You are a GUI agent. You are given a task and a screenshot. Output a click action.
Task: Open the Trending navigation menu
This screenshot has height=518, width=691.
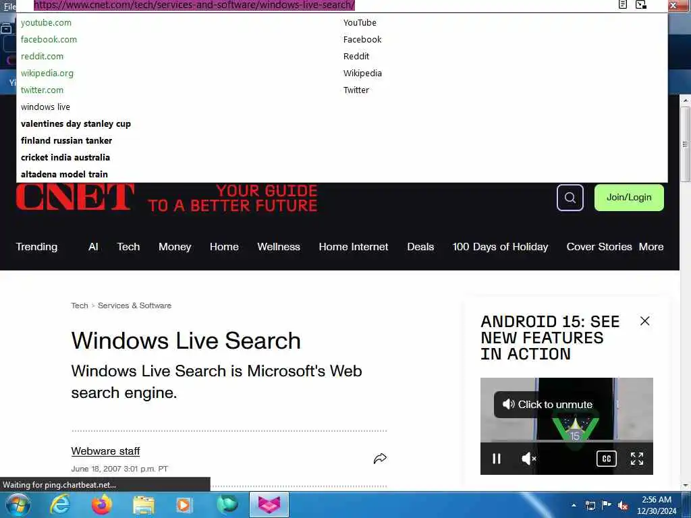pos(36,247)
